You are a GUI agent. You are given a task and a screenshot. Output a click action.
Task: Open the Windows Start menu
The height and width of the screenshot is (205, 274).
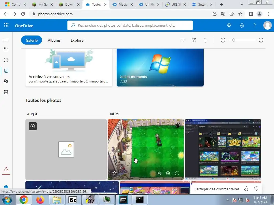tap(7, 200)
